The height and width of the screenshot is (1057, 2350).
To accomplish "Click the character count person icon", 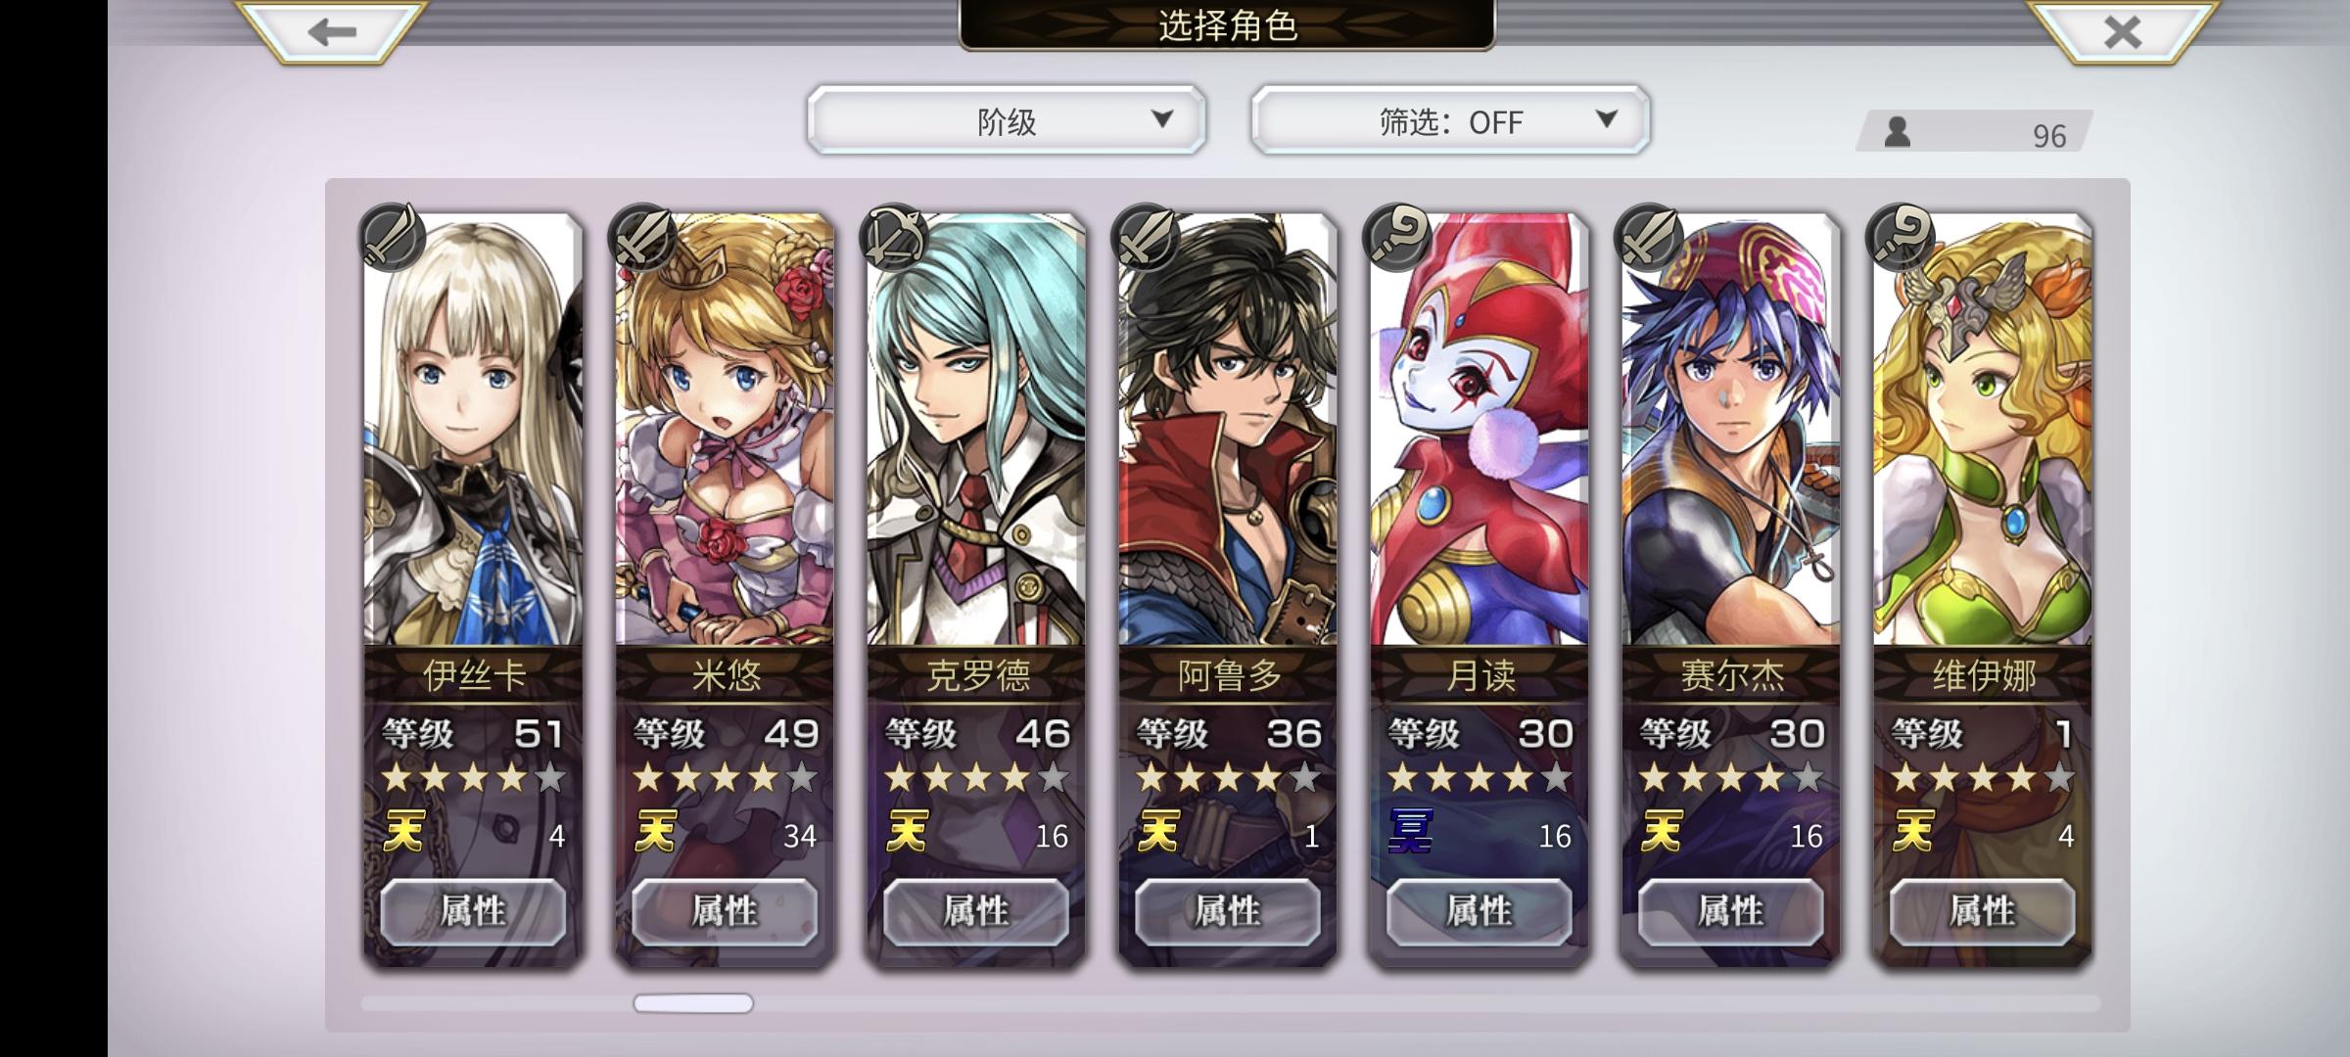I will click(1898, 132).
